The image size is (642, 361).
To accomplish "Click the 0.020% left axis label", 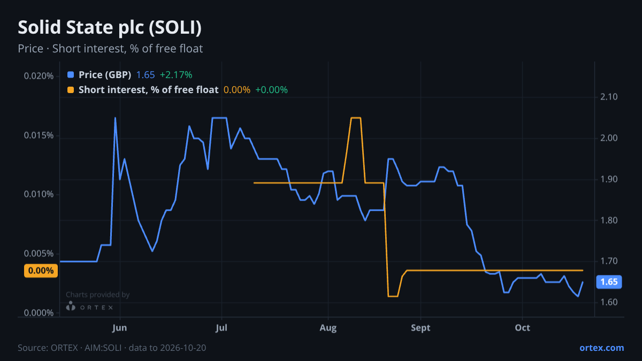I will click(39, 76).
